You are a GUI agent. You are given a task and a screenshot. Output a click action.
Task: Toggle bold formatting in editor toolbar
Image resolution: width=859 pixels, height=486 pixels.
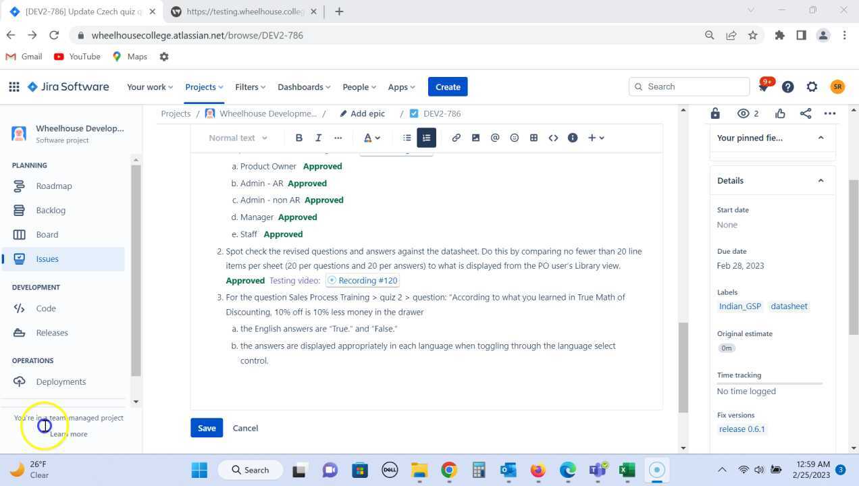point(298,138)
